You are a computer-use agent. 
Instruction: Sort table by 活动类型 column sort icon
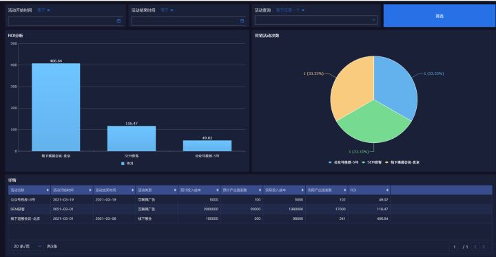coord(175,190)
